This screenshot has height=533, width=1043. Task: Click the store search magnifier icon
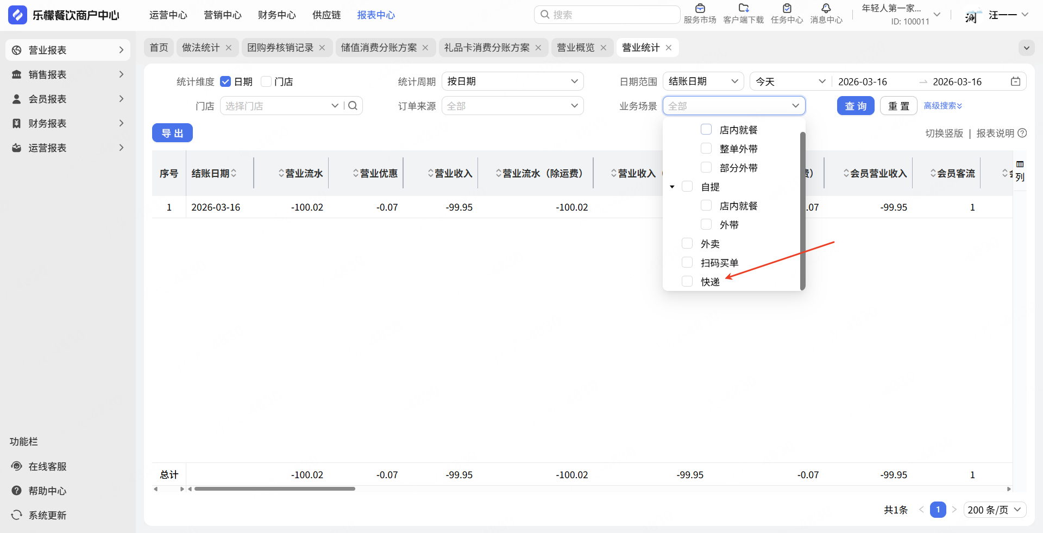[353, 106]
